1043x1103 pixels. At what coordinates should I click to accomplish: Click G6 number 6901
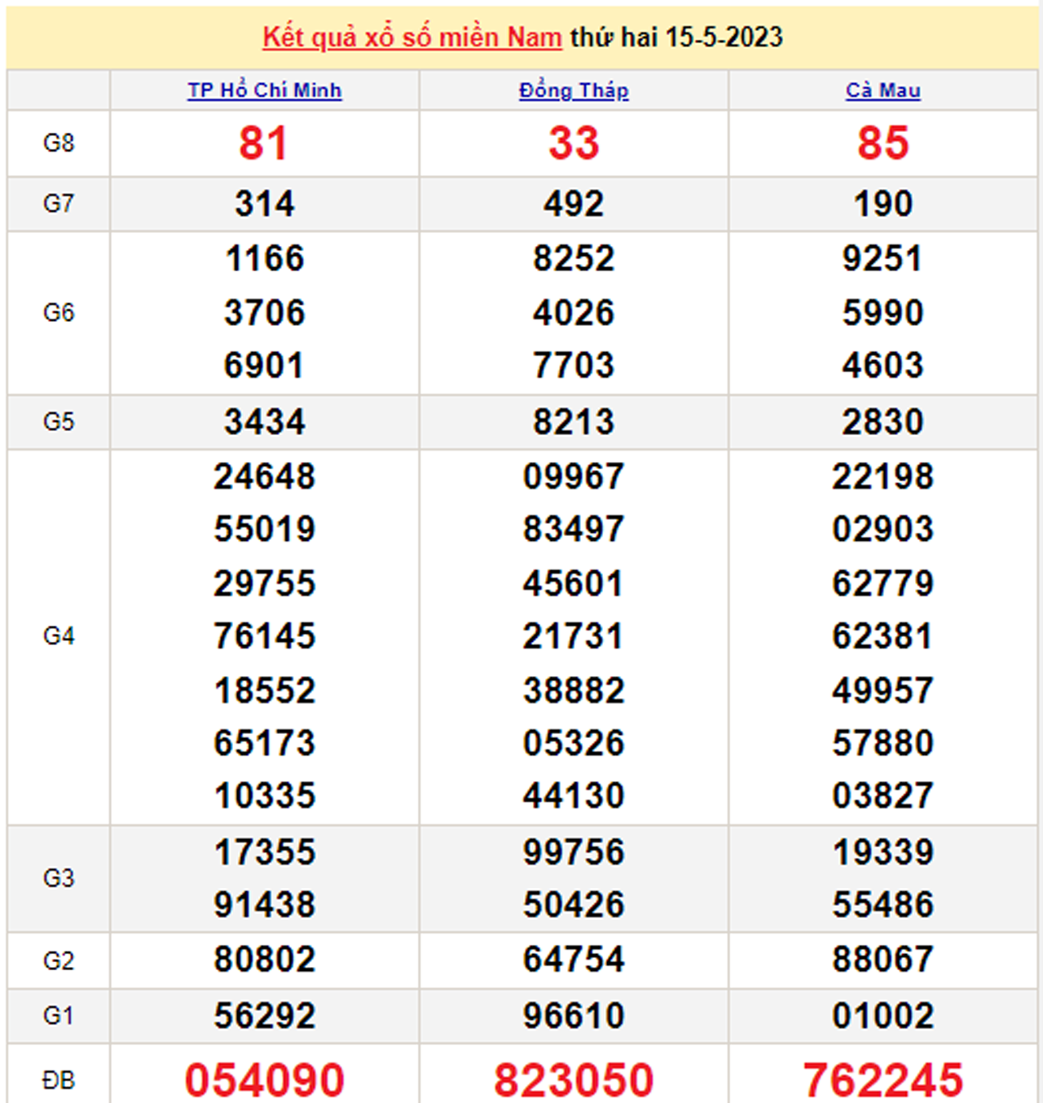264,366
